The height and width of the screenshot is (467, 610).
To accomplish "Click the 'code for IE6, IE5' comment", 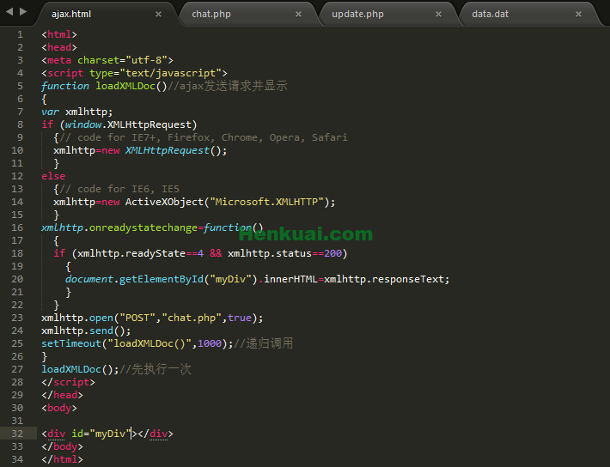I will [119, 189].
